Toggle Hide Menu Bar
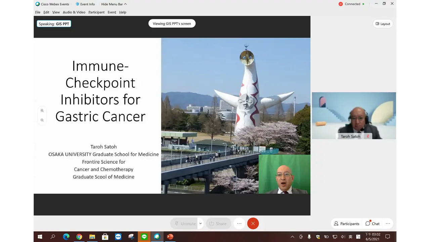Screen dimensions: 430x242 tap(114, 4)
